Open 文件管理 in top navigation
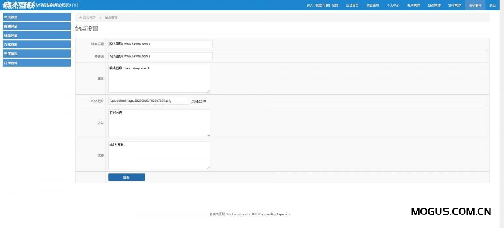This screenshot has width=504, height=228. pyautogui.click(x=455, y=5)
